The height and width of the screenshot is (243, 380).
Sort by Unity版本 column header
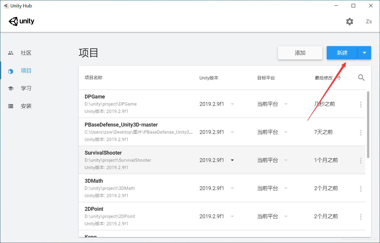point(209,78)
